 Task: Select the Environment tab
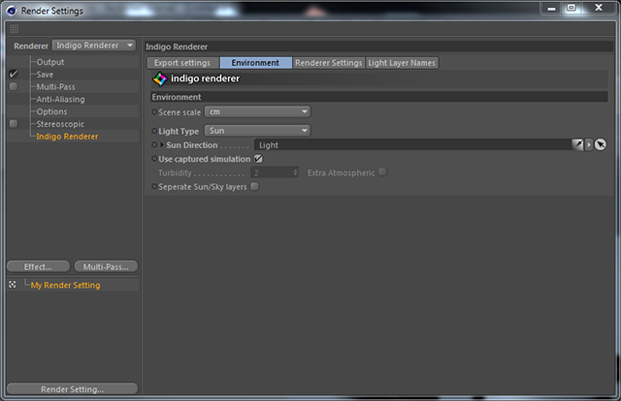[x=255, y=63]
